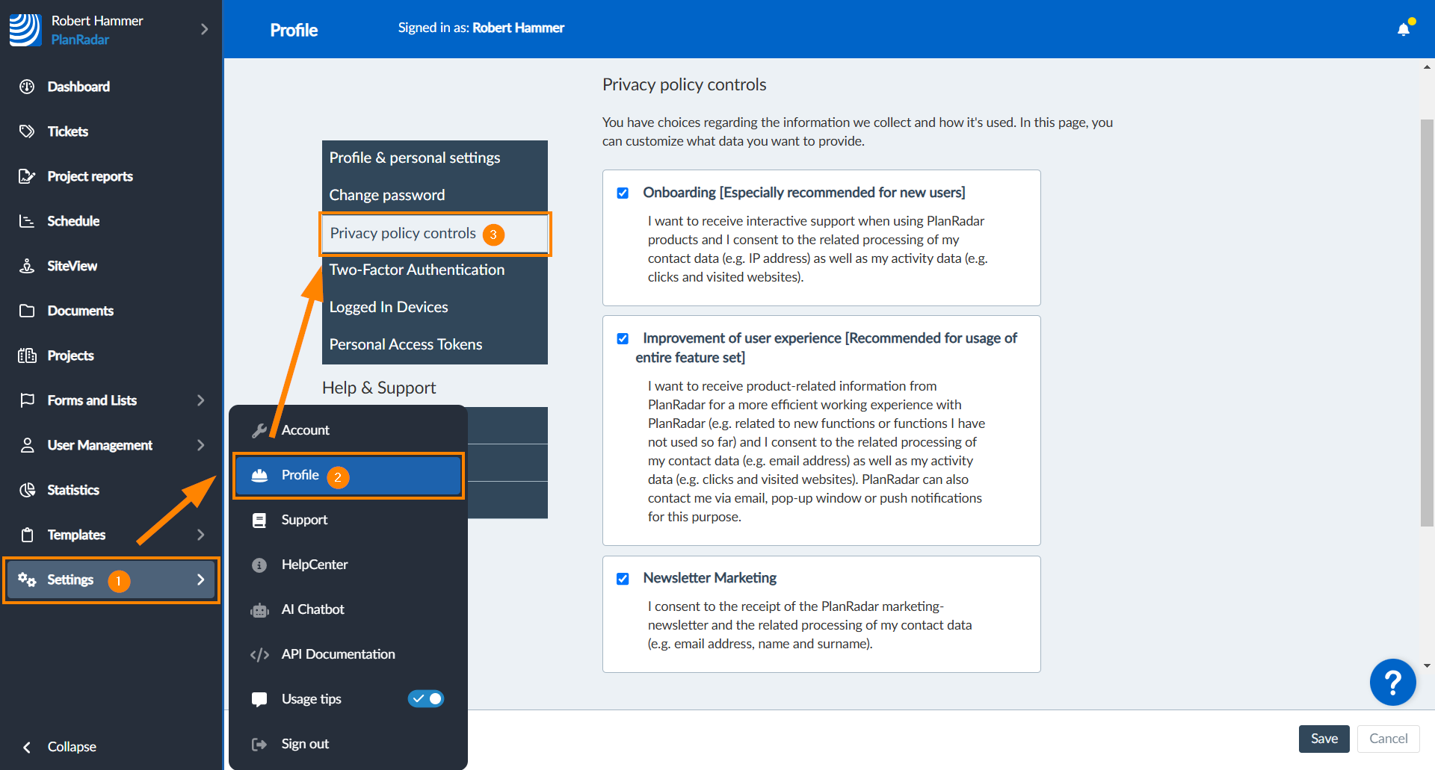Click the Project reports icon
The width and height of the screenshot is (1435, 770).
(27, 176)
